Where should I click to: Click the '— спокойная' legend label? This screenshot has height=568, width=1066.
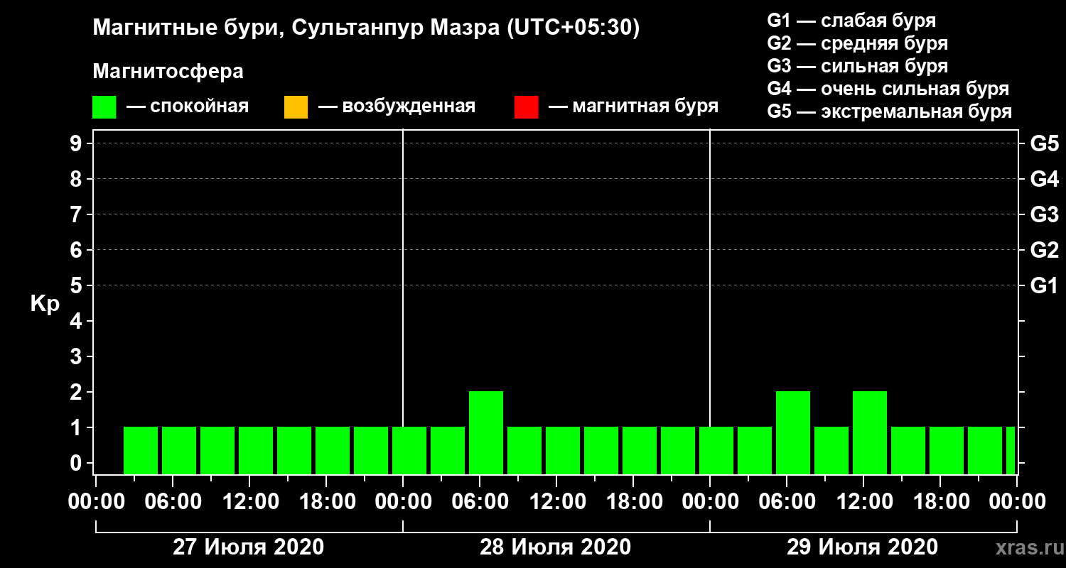188,106
